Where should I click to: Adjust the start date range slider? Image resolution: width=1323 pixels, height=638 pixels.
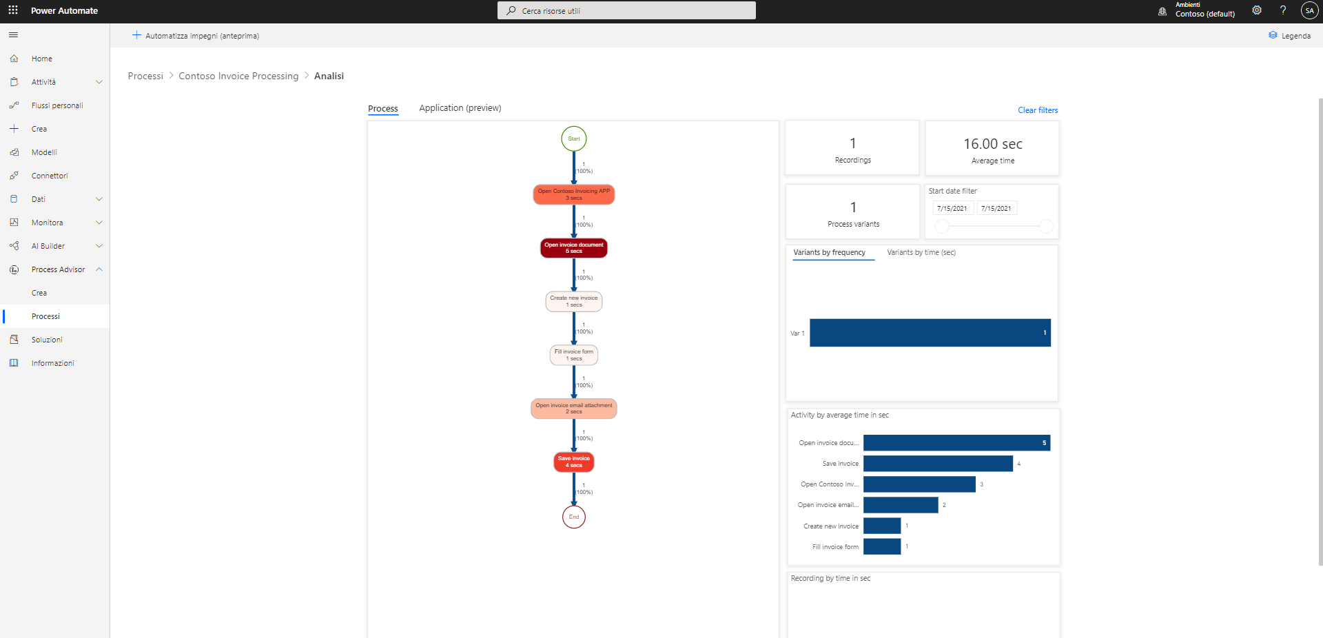click(x=941, y=226)
